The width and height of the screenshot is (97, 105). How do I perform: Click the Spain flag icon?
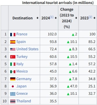(x=13, y=42)
